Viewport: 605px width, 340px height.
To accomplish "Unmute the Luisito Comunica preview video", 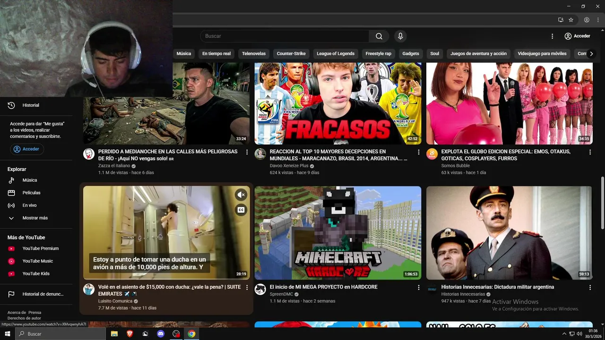I will coord(241,195).
